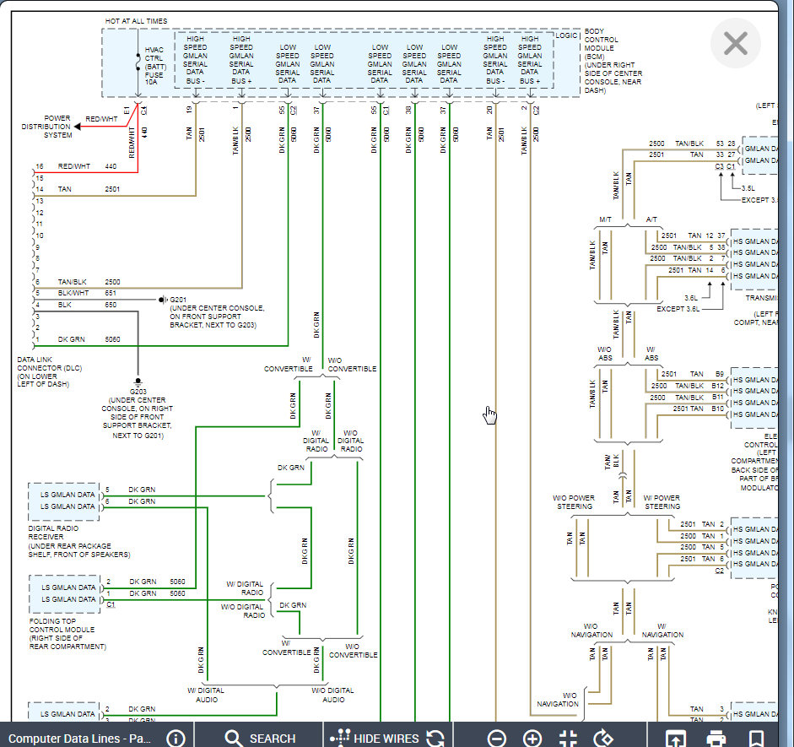Close the wiring diagram viewer
The image size is (794, 747).
tap(735, 43)
